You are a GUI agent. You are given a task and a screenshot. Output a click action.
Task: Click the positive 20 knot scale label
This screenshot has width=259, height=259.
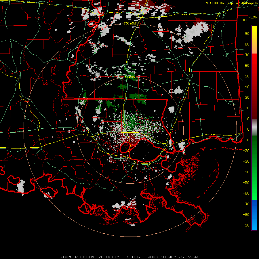[247, 108]
